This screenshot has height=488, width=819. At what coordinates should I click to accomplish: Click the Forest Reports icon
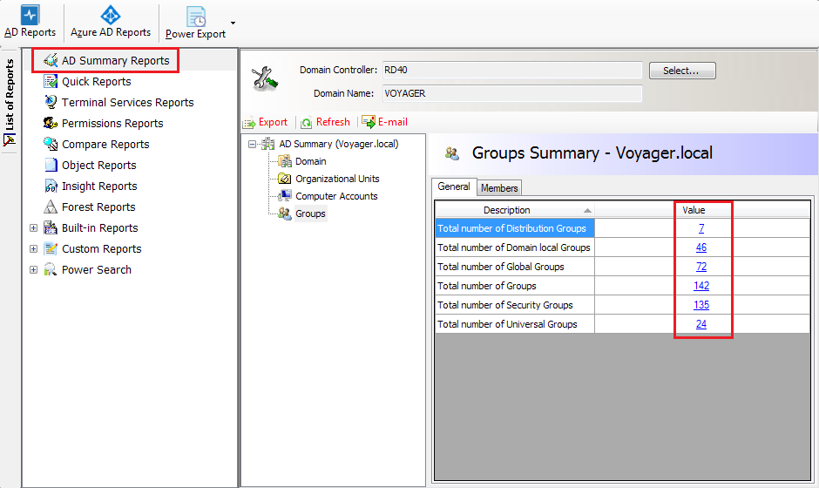click(x=51, y=207)
